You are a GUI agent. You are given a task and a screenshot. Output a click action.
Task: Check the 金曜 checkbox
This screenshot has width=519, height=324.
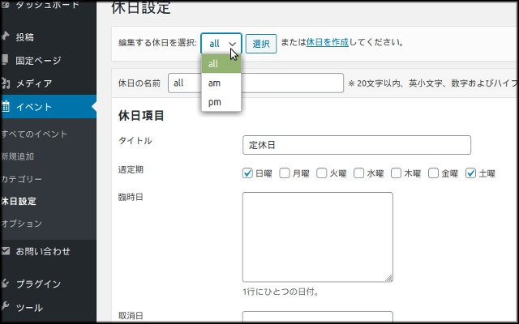click(433, 173)
